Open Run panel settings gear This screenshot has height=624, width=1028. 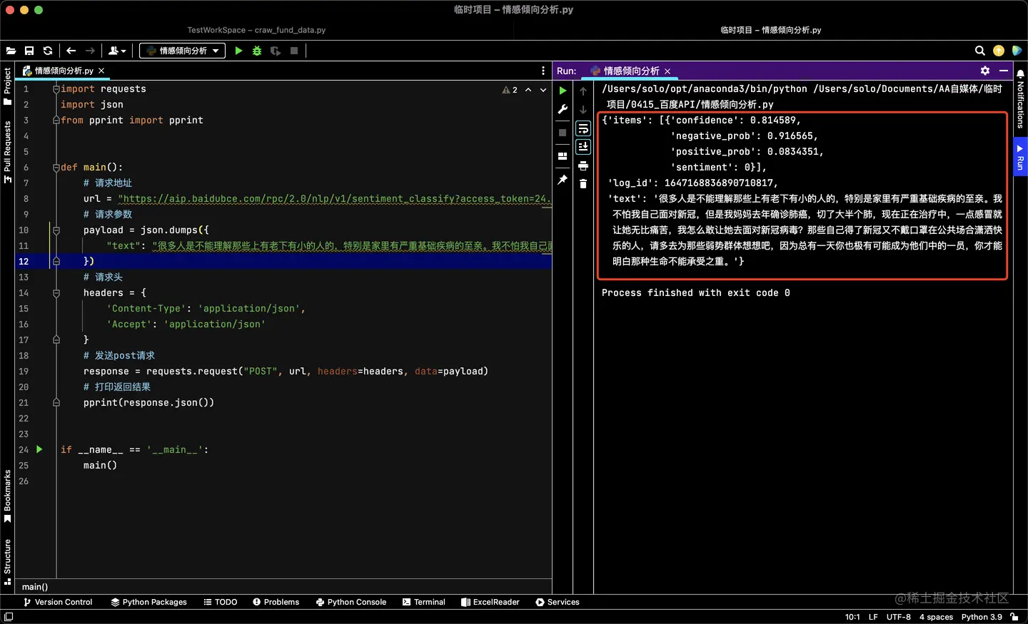pyautogui.click(x=985, y=71)
